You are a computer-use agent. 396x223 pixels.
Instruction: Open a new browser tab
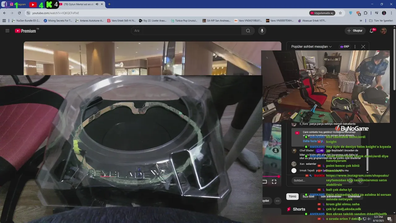point(109,4)
